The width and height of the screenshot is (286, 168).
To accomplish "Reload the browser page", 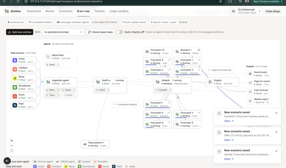I will (18, 1).
